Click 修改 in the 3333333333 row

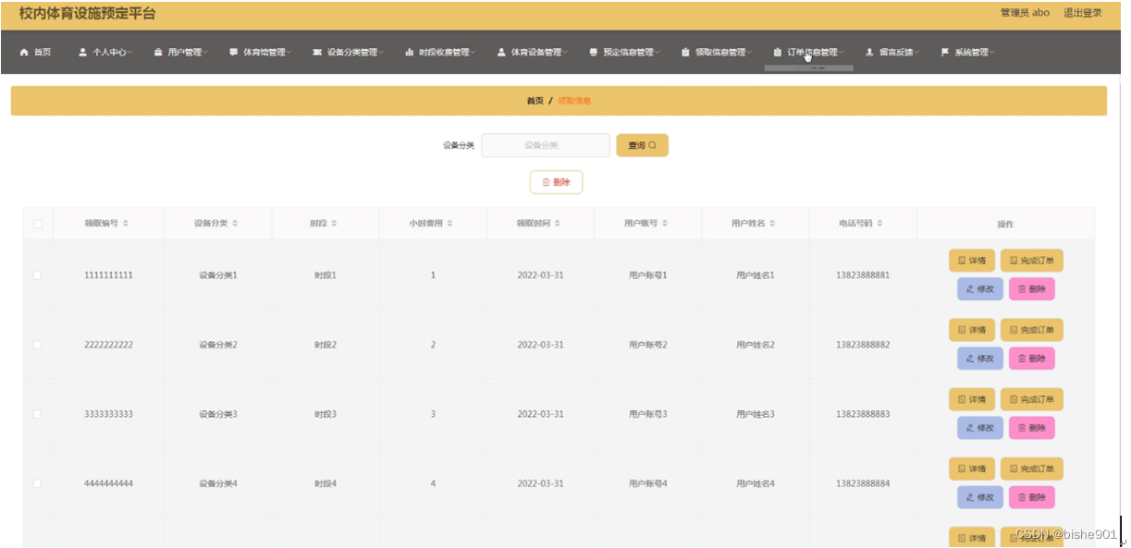point(979,428)
